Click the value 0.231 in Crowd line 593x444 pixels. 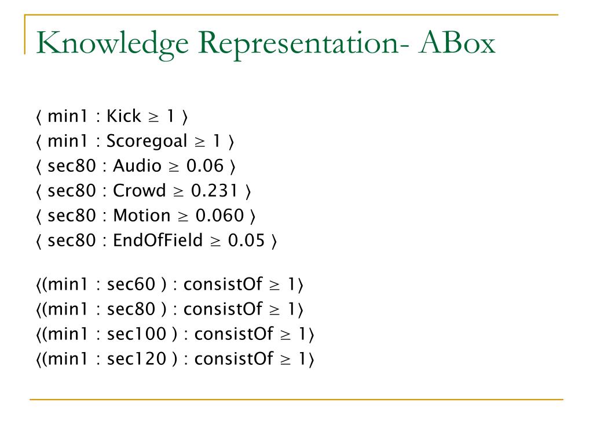(x=214, y=191)
